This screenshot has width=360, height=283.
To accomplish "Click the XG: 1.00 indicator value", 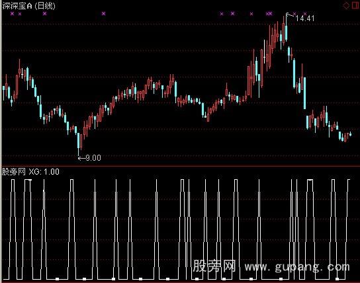I will tap(44, 171).
